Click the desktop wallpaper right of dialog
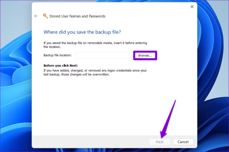Screen dimensions: 229x152 tap(213, 76)
